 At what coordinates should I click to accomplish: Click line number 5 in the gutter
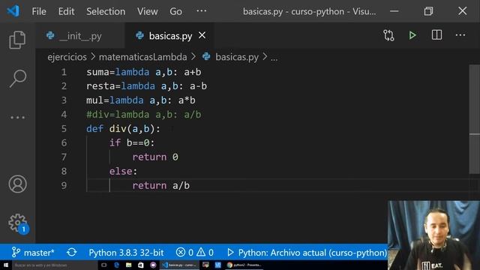click(x=64, y=128)
